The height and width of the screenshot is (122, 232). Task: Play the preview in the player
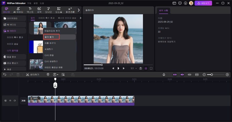click(118, 68)
